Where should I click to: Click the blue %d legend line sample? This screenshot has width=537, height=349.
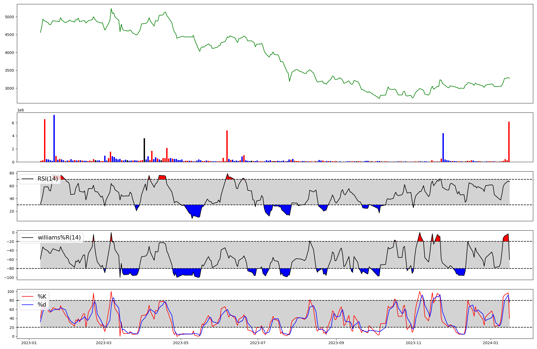point(27,305)
